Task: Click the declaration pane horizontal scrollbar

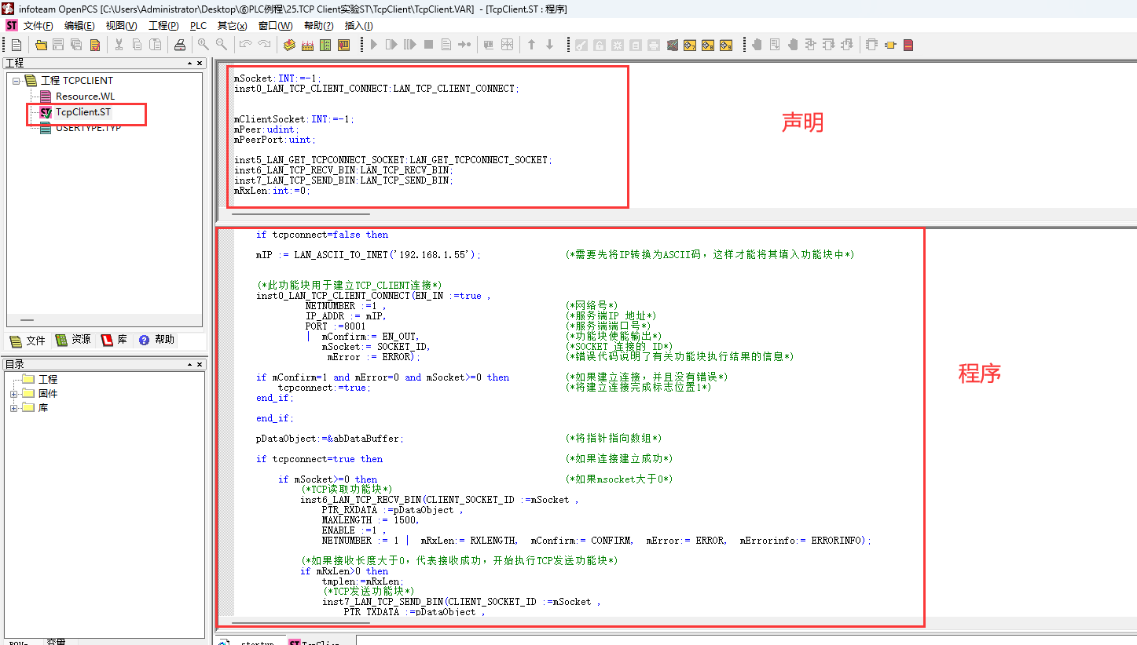Action: pyautogui.click(x=301, y=213)
